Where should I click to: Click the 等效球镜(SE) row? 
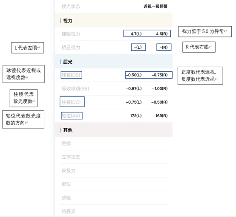(x=115, y=88)
